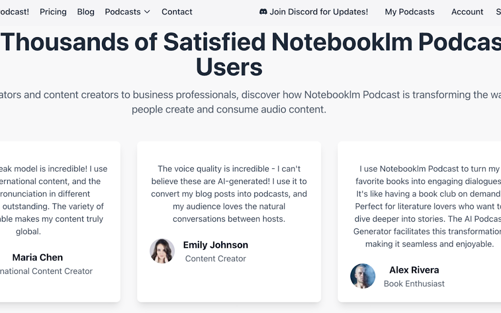Click Emily Johnson's testimonial quote text
The image size is (501, 313).
229,194
